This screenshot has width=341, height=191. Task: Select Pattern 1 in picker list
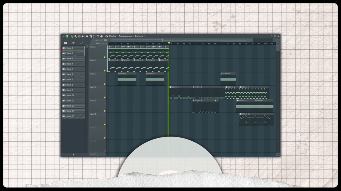(73, 48)
